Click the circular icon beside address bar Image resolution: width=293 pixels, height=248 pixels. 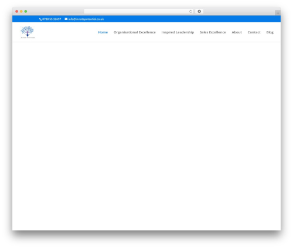coord(199,11)
